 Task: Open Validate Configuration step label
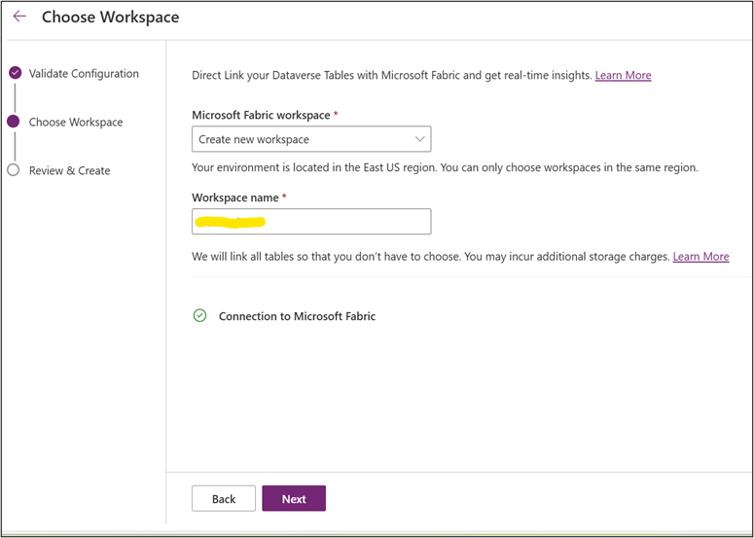84,74
